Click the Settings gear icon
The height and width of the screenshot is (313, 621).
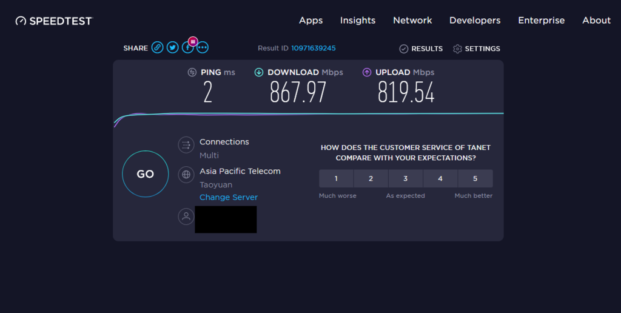tap(457, 49)
